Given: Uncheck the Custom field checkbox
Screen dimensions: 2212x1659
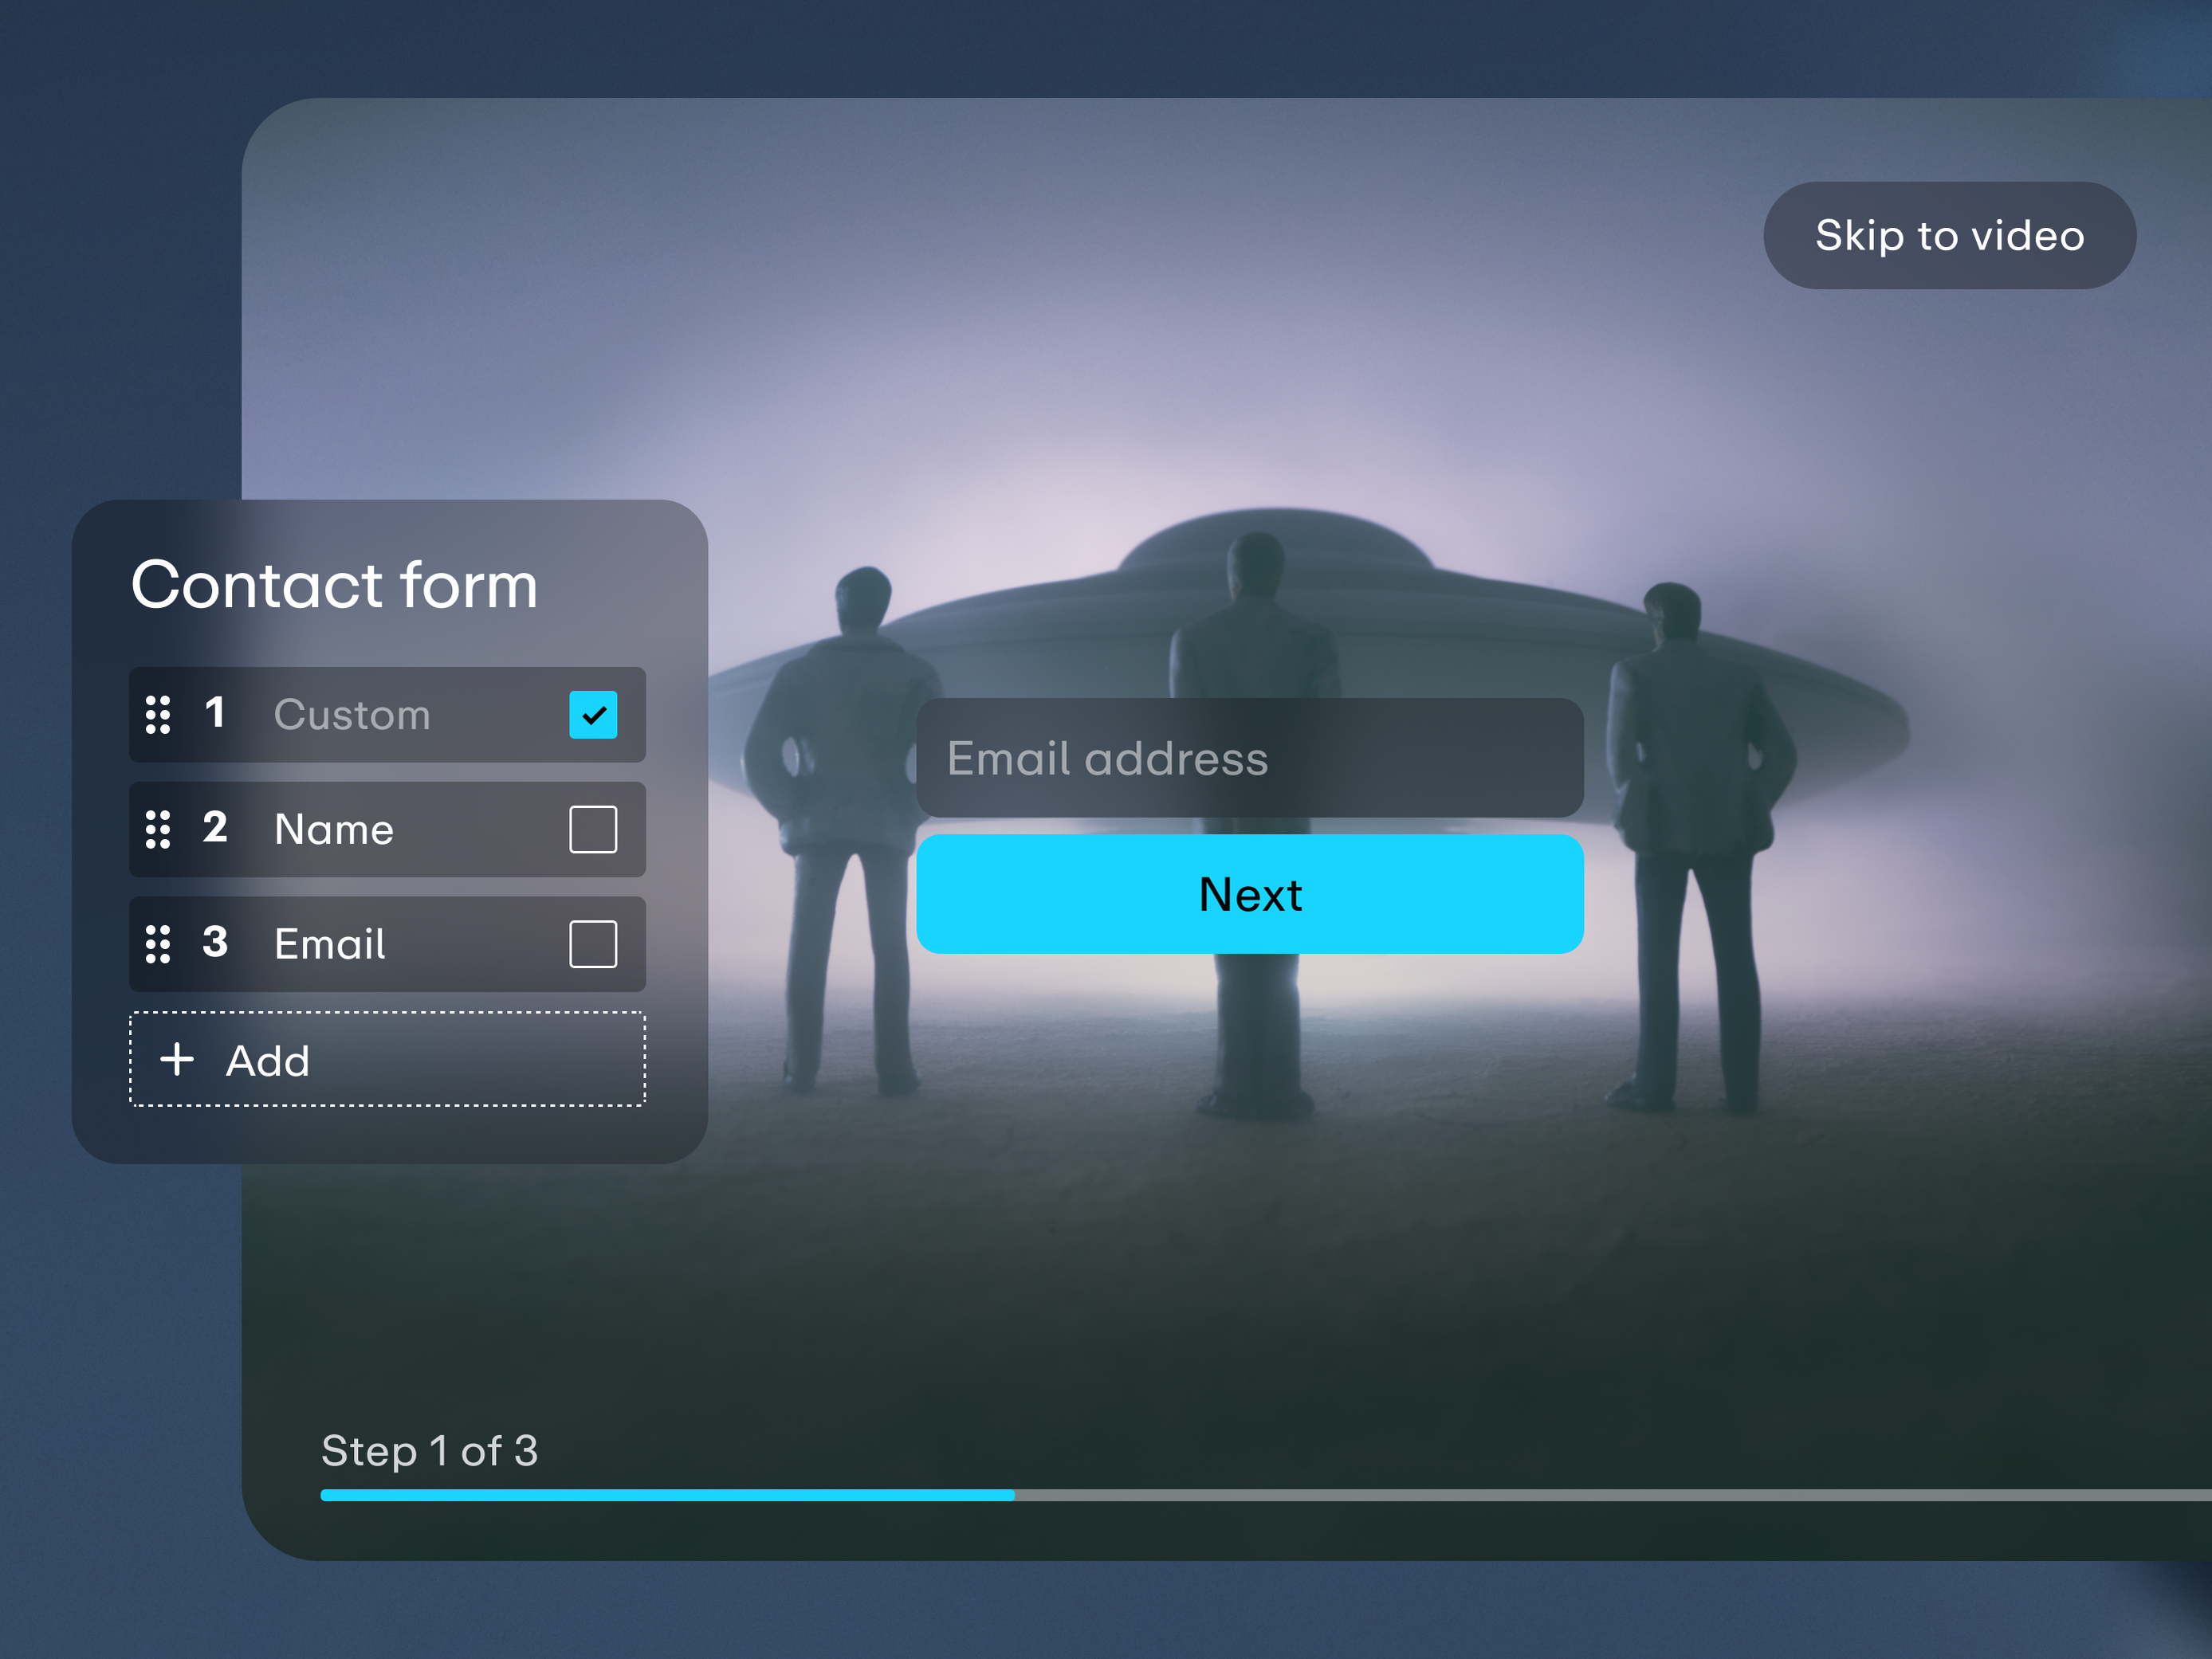Looking at the screenshot, I should click(x=593, y=715).
